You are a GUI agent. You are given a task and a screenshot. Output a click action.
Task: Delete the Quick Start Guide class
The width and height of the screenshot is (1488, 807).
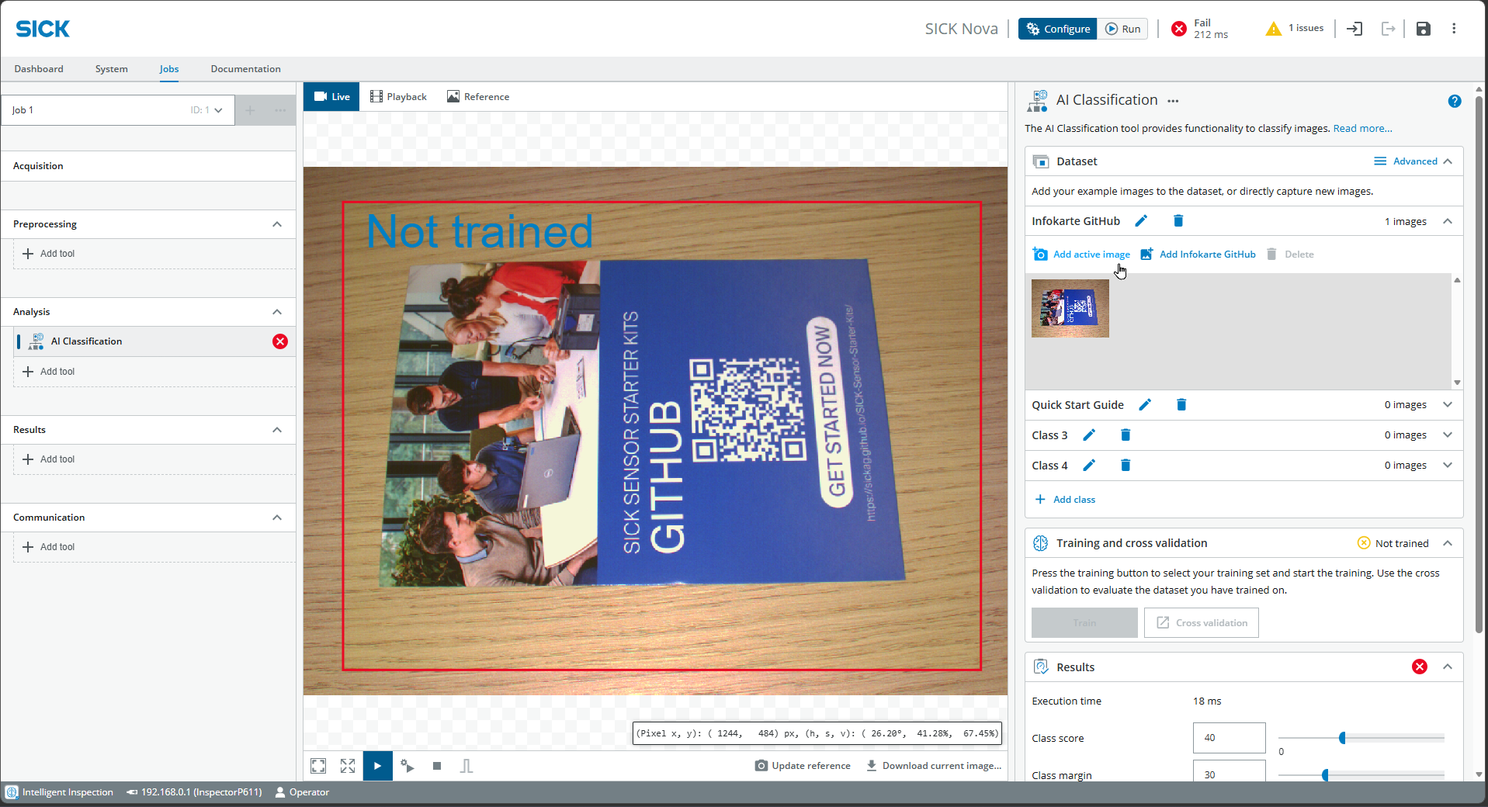(1181, 405)
